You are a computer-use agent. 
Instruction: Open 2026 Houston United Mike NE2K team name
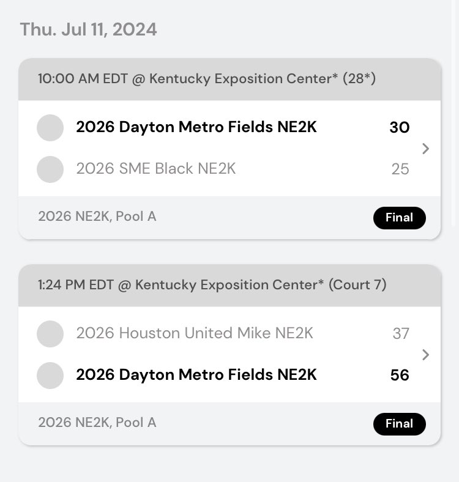[x=194, y=333]
